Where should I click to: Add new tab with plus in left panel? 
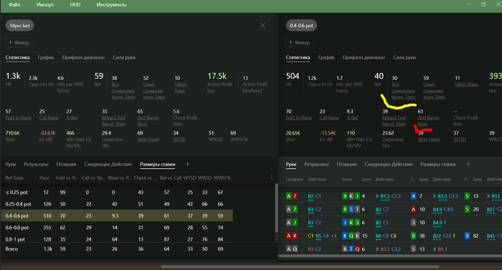pos(188,164)
